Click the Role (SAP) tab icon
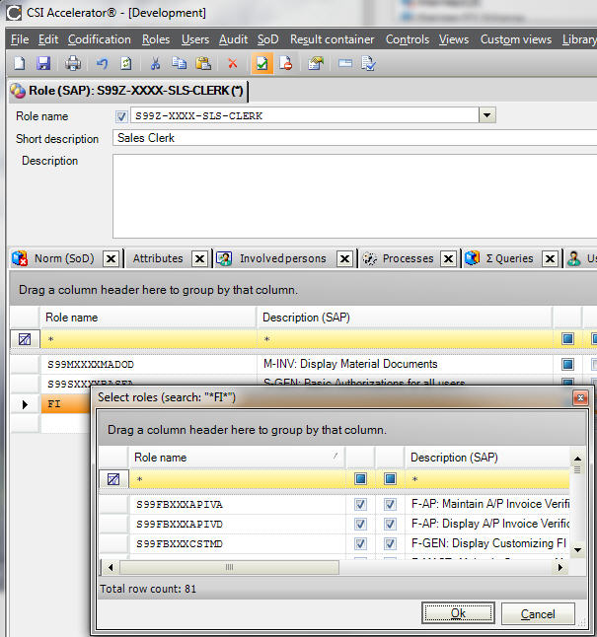This screenshot has width=597, height=637. [x=18, y=90]
